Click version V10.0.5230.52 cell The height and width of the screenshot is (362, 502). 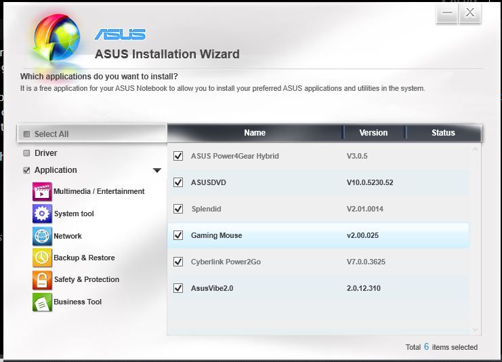[370, 182]
